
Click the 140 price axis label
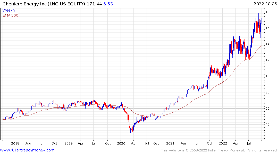point(268,44)
